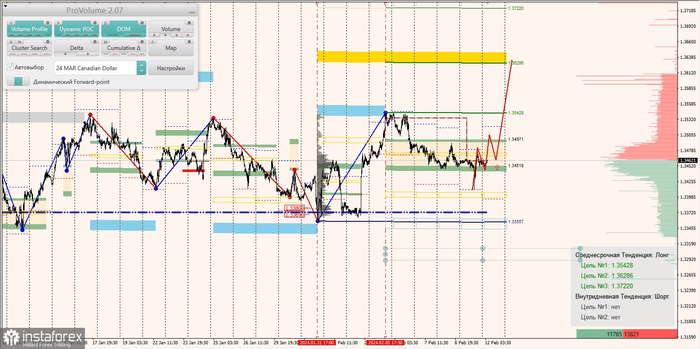The image size is (700, 349).
Task: Uncheck the Автовыбор checkbox
Action: 10,67
